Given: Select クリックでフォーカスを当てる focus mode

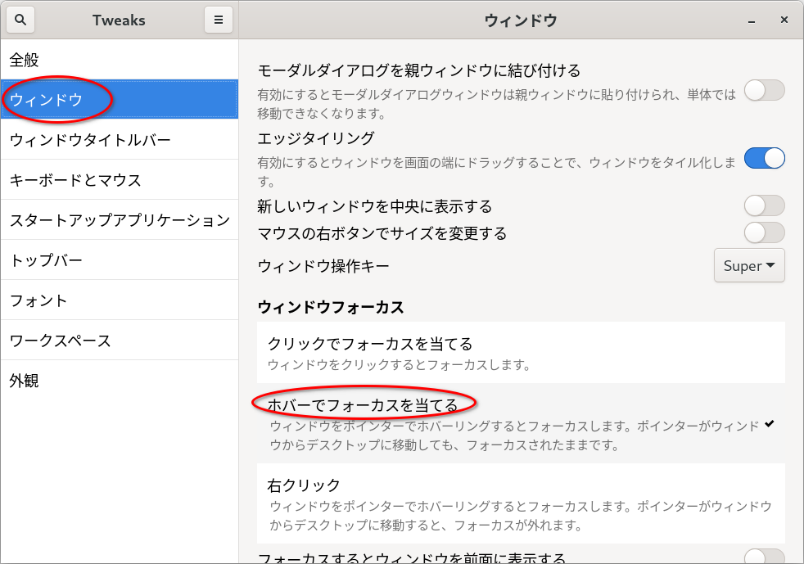Looking at the screenshot, I should (x=521, y=352).
